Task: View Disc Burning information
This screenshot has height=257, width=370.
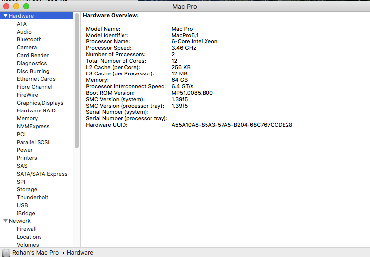Action: pyautogui.click(x=33, y=71)
